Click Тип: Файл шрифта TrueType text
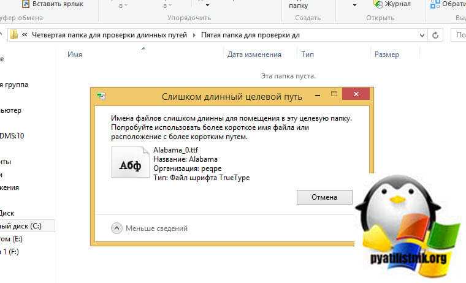This screenshot has height=283, width=466. tap(202, 178)
